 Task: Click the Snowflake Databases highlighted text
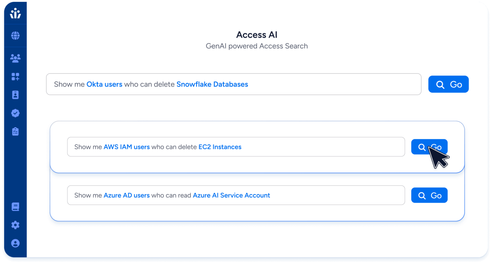pos(212,84)
